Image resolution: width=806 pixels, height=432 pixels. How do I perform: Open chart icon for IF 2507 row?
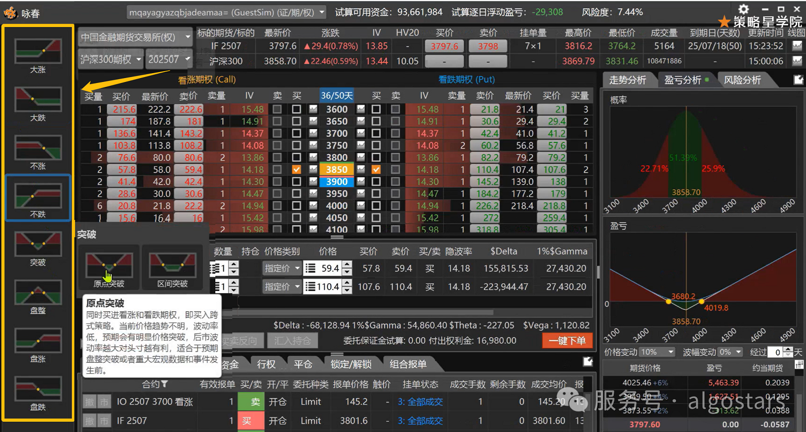click(x=797, y=46)
